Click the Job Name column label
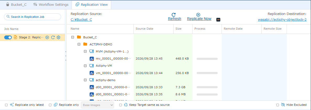Image resolution: width=311 pixels, height=110 pixels. (11, 29)
